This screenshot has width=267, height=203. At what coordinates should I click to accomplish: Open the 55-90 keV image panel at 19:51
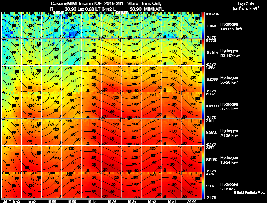(172, 79)
